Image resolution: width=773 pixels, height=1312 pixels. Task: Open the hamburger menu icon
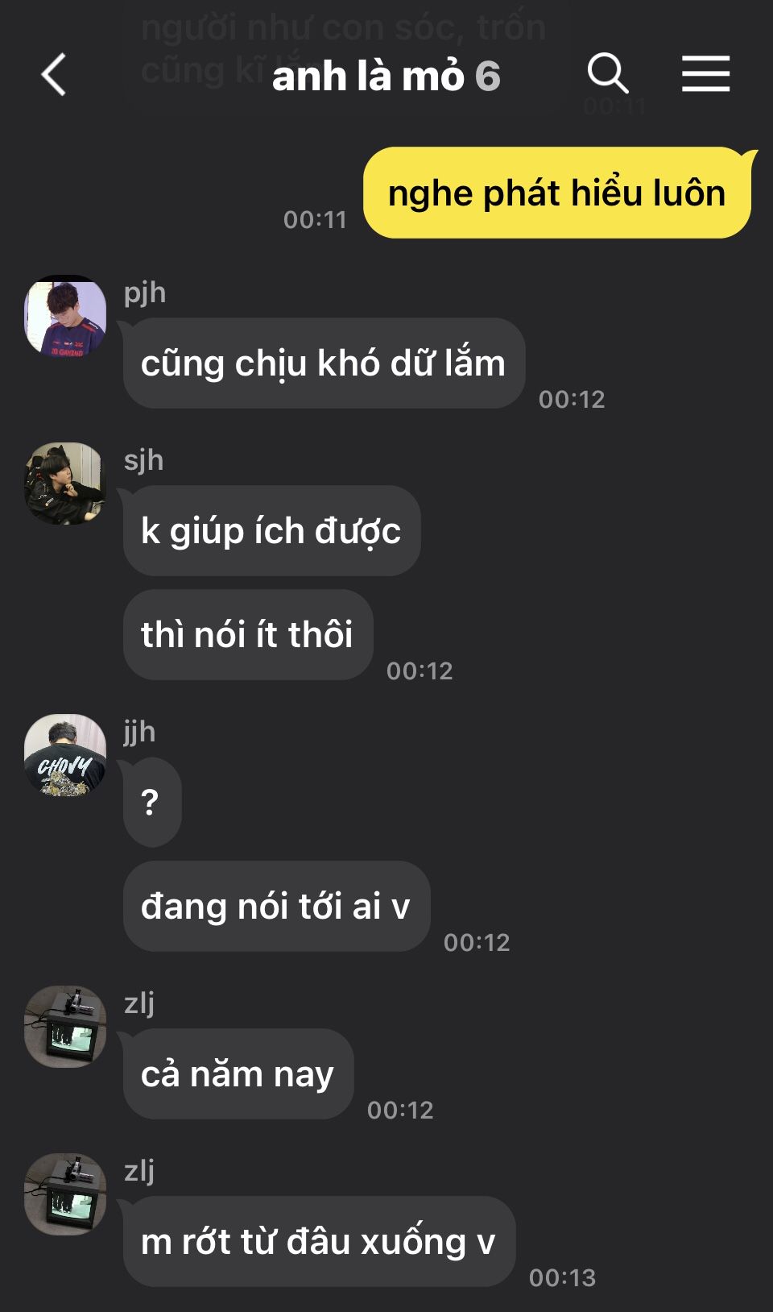[706, 74]
